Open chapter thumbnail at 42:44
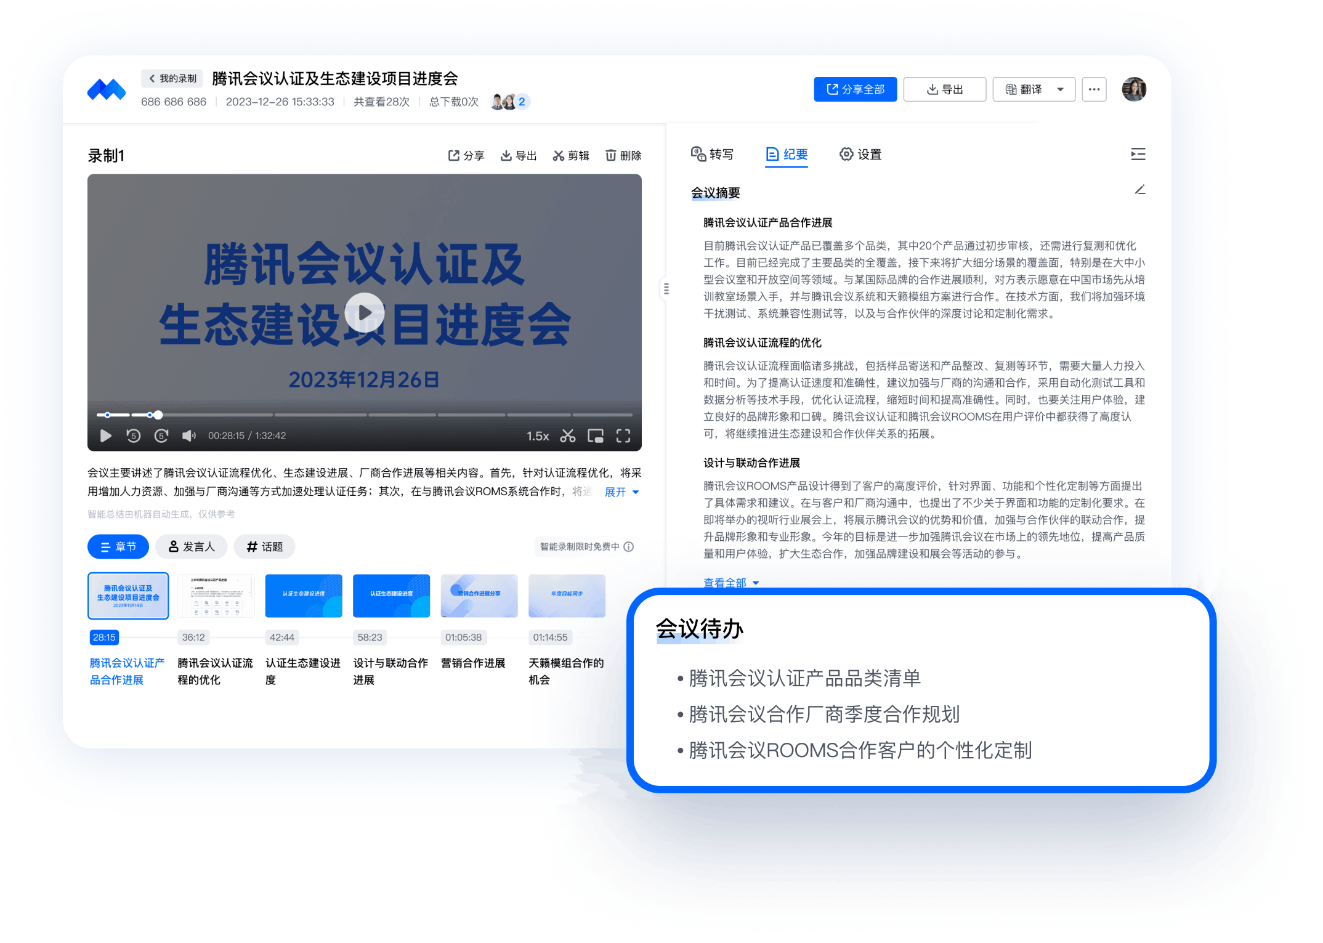This screenshot has height=943, width=1323. coord(304,596)
